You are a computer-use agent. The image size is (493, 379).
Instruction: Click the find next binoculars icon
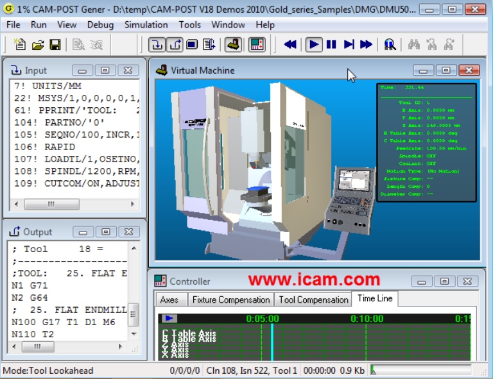(x=449, y=45)
